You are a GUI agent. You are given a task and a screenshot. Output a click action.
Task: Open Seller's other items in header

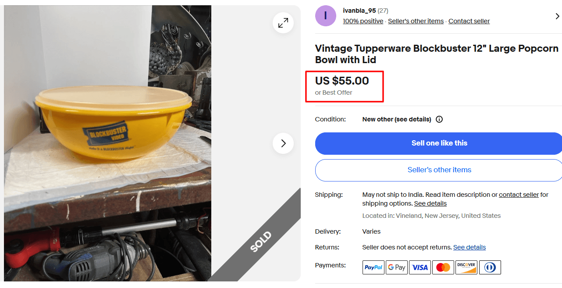(x=416, y=21)
